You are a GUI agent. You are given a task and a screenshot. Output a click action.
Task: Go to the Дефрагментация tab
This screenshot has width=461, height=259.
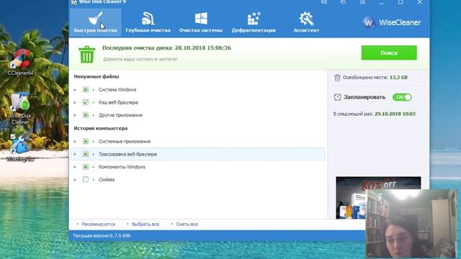tap(254, 22)
